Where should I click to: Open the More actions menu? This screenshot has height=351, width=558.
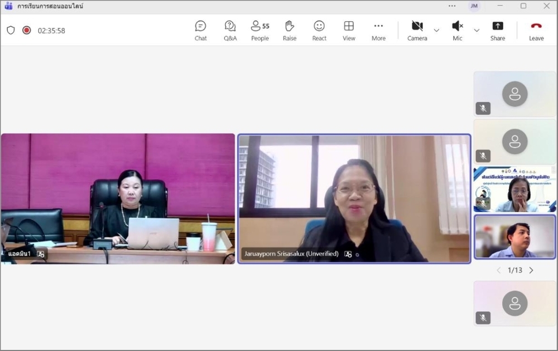pyautogui.click(x=378, y=30)
